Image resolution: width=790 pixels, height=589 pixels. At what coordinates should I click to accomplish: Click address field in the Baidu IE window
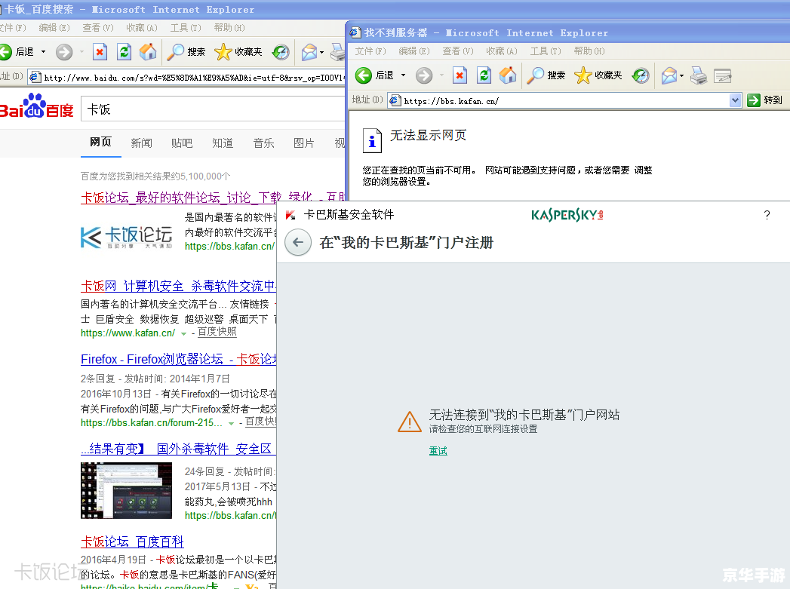[186, 77]
